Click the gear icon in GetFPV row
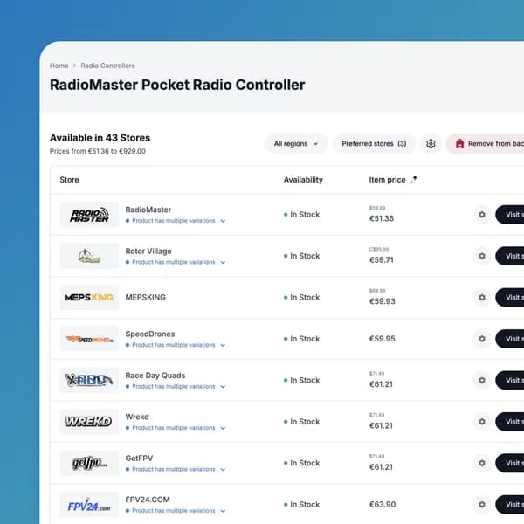524x524 pixels. pos(482,463)
